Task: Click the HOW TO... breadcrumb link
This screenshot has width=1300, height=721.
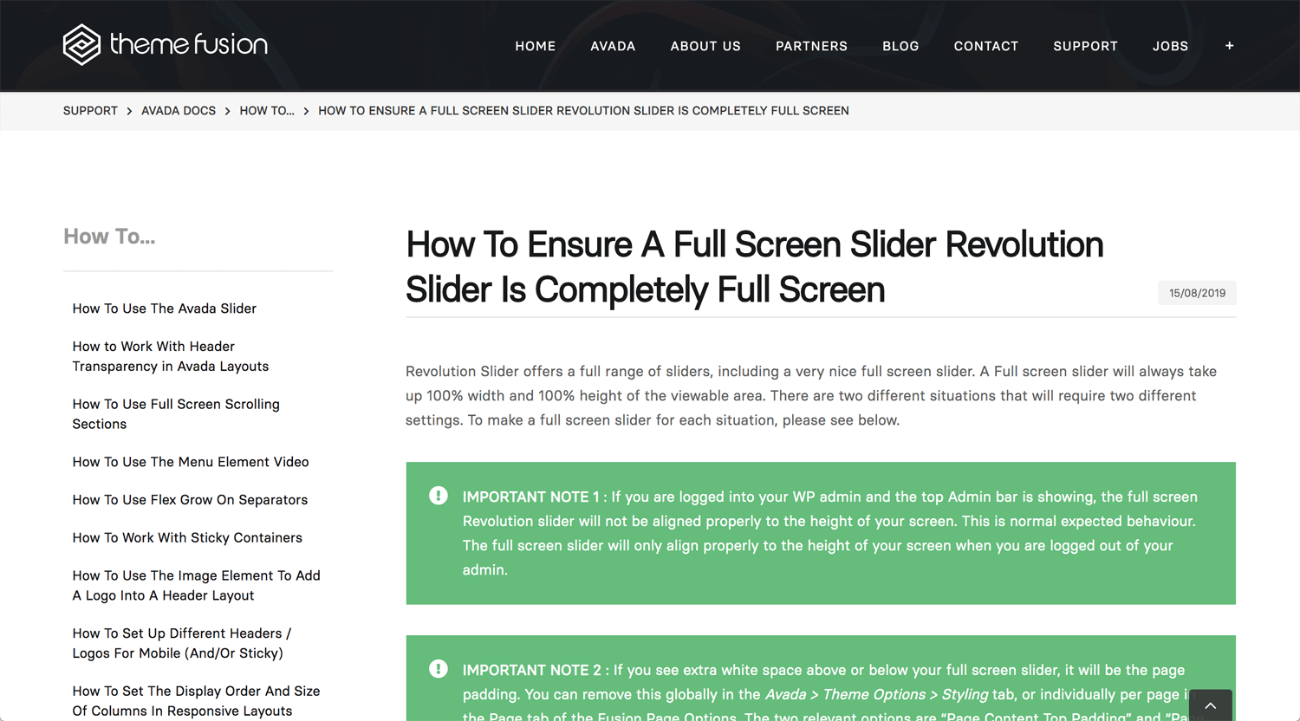Action: tap(267, 111)
